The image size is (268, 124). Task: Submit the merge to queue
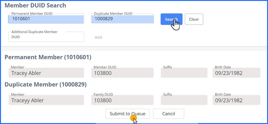coord(127,114)
